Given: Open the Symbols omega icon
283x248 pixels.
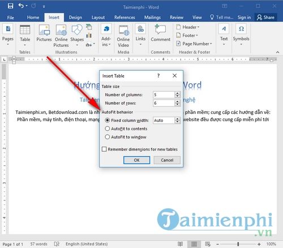Looking at the screenshot, I should point(241,29).
